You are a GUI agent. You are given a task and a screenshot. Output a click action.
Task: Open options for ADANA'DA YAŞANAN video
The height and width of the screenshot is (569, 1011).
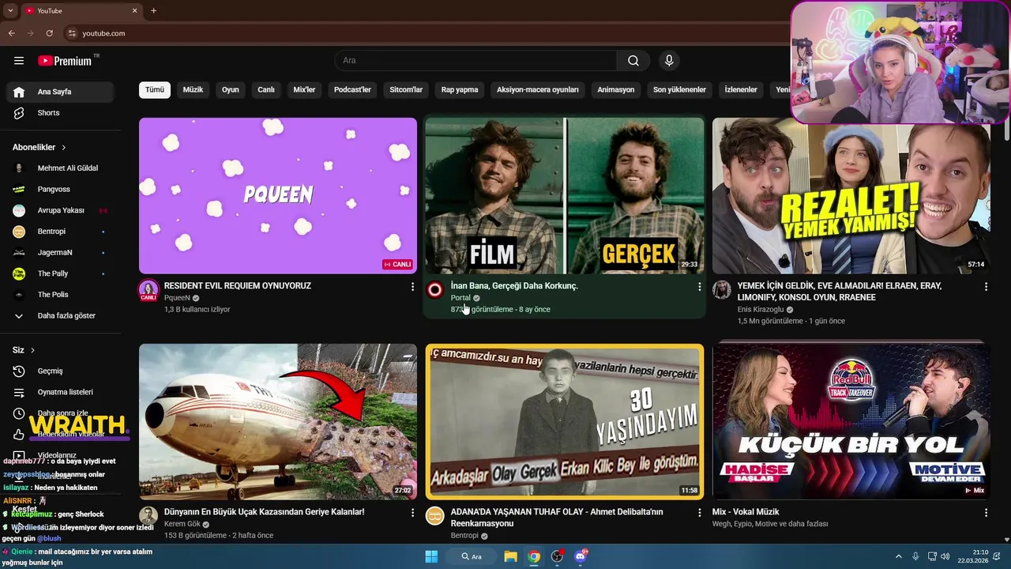point(699,513)
